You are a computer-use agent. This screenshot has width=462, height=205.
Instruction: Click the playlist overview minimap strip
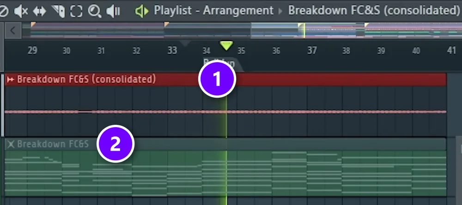coord(242,30)
